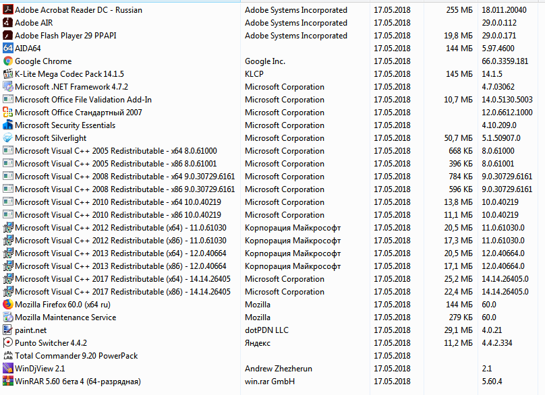Click publisher win.rar GmbH
Viewport: 545px width, 395px height.
point(270,381)
